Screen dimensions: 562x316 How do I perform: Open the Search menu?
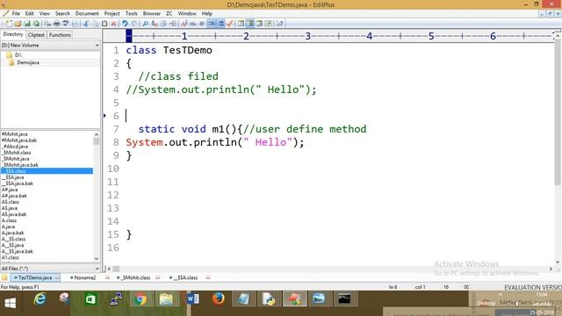tap(62, 14)
